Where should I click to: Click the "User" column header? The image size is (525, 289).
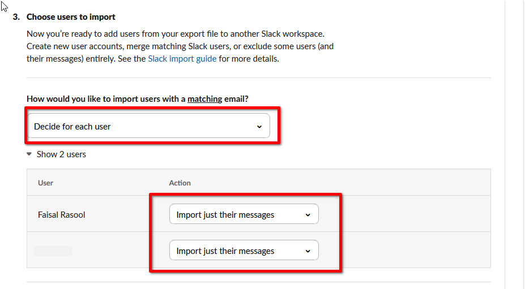(45, 183)
